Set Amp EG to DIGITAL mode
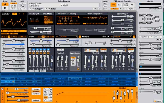This screenshot has height=103, width=164. point(131,49)
